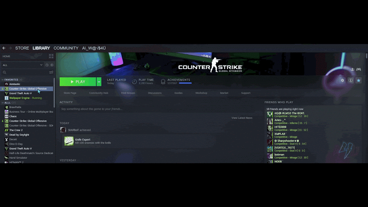
Task: Open the LIBRARY menu
Action: pos(41,48)
